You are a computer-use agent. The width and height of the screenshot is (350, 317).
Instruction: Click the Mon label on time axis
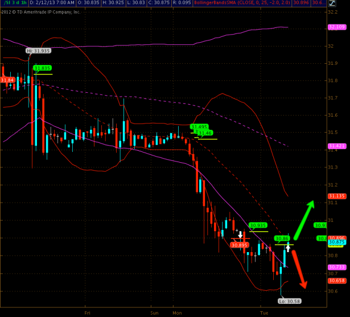[x=178, y=312]
